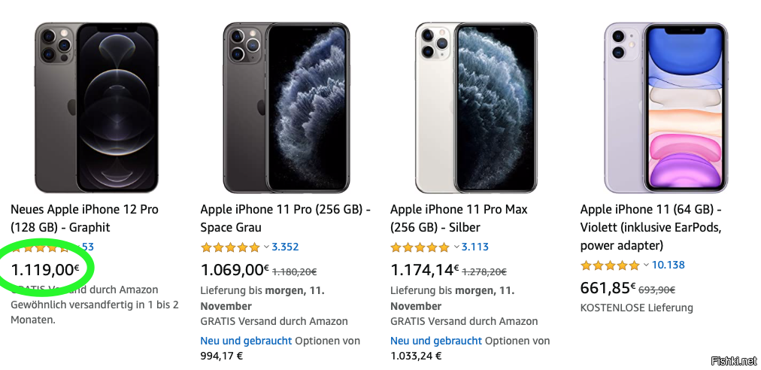
Task: Expand rating dropdown arrow for iPhone 11 Violett
Action: [646, 265]
